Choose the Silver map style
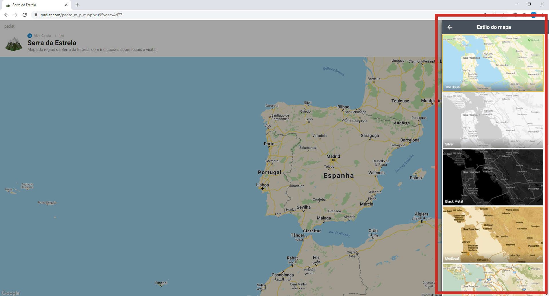The height and width of the screenshot is (296, 549). pos(493,120)
